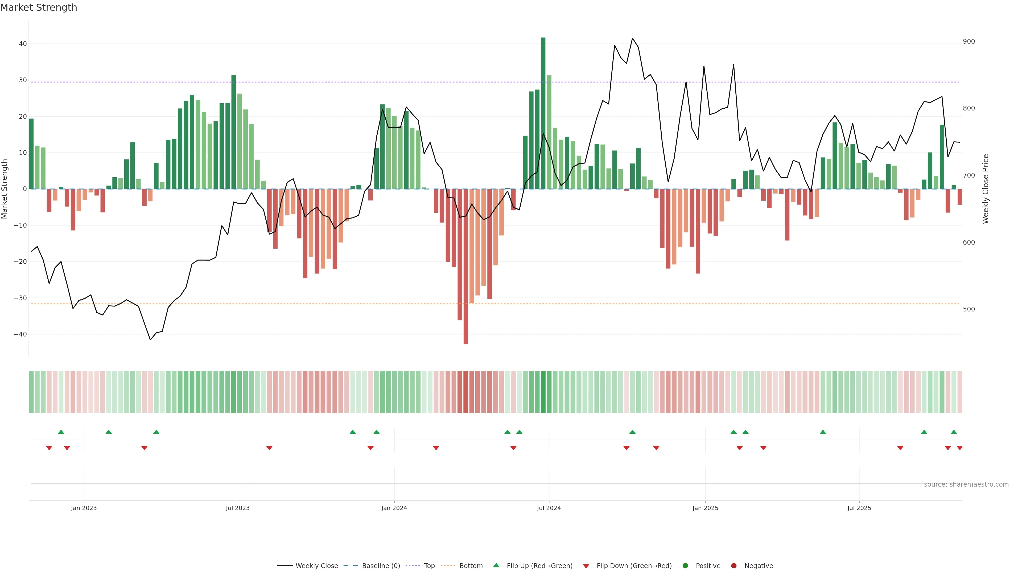Click the Jan 2024 x-axis label
Screen dimensions: 1022x575
(x=394, y=508)
